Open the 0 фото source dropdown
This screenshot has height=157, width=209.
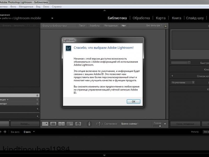coord(29,132)
